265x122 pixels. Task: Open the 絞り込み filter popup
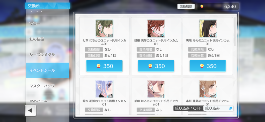pos(218,108)
